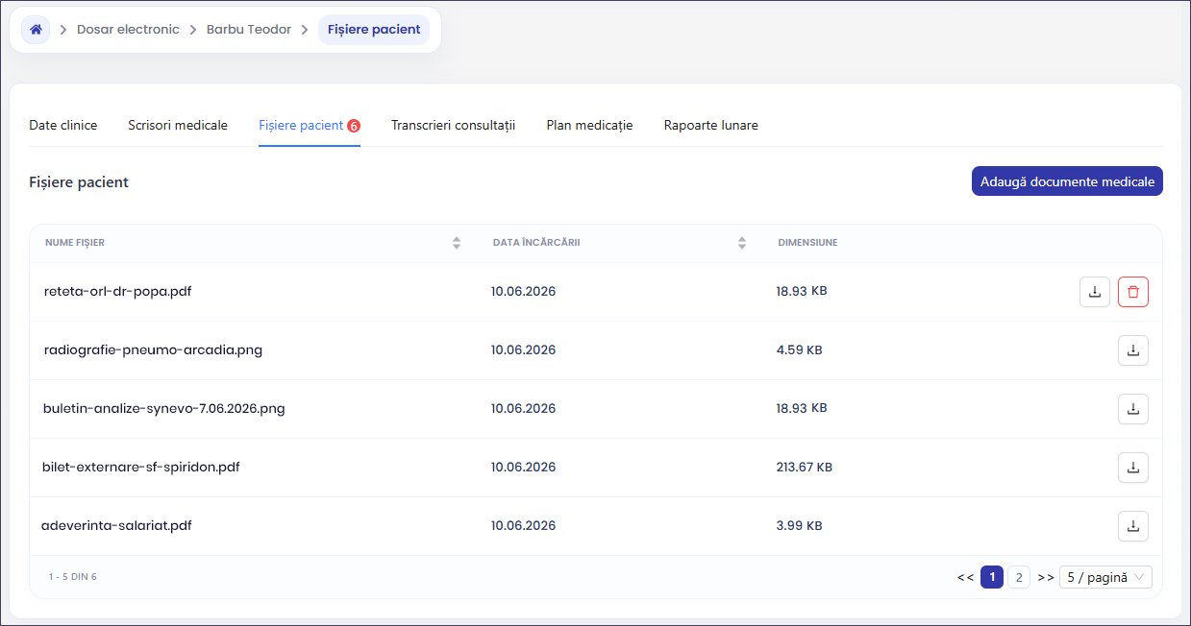This screenshot has width=1191, height=626.
Task: Go to pagination page 2
Action: 1019,577
